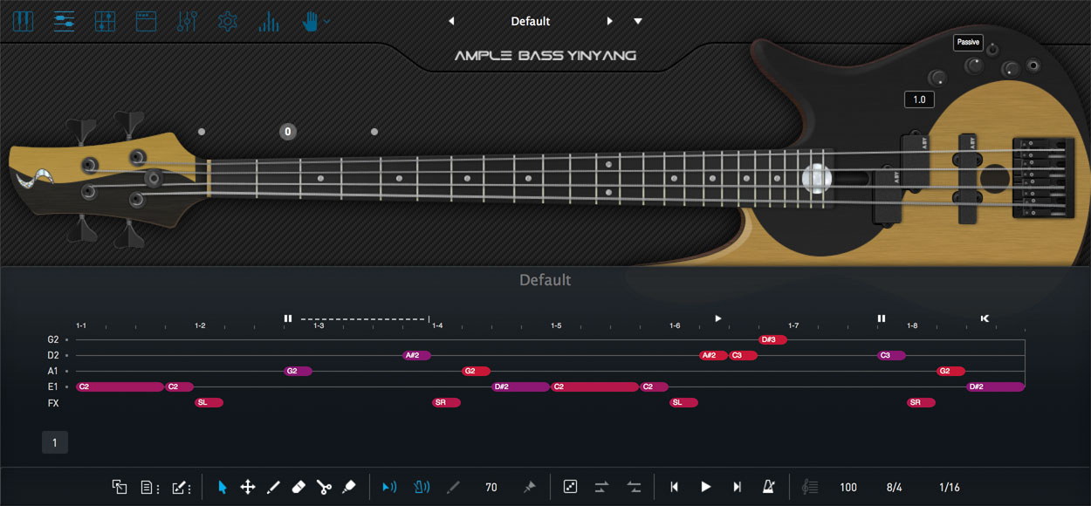Click the right-arrow swap icon
The height and width of the screenshot is (506, 1091).
(602, 487)
